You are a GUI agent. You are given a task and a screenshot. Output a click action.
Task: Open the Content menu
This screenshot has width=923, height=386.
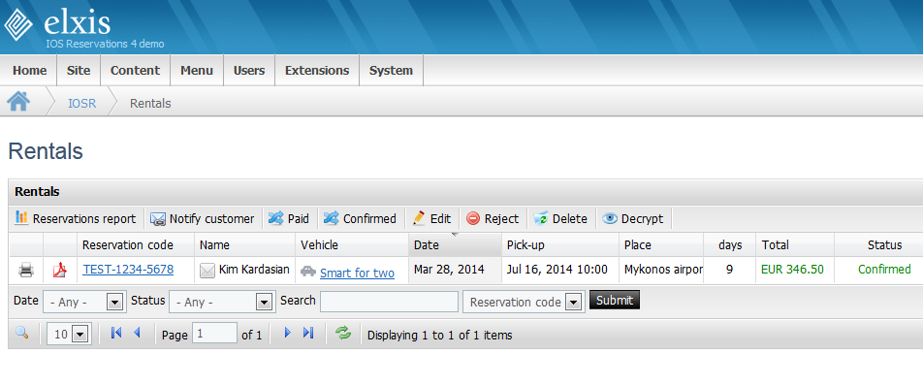tap(136, 71)
